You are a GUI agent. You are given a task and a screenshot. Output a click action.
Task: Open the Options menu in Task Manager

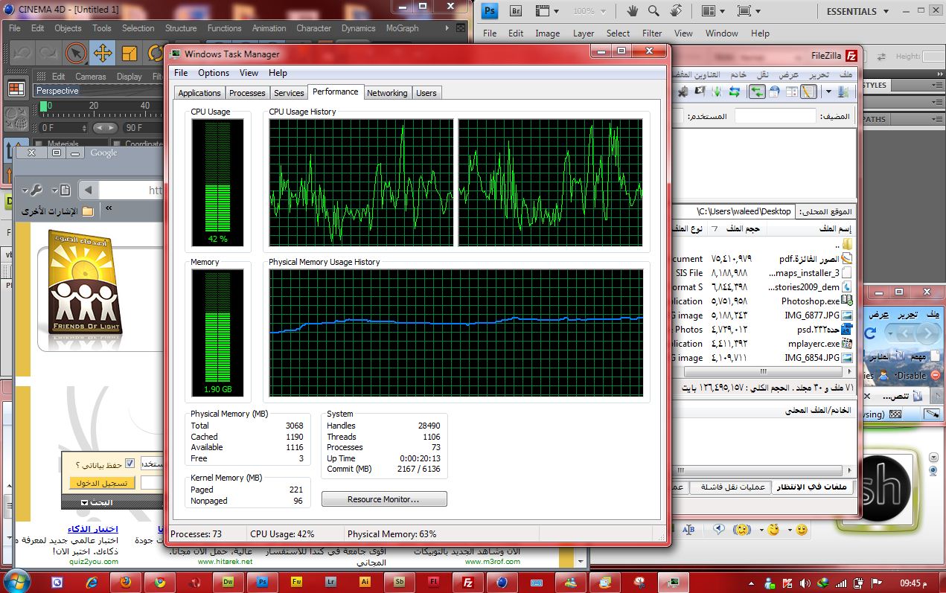[214, 73]
